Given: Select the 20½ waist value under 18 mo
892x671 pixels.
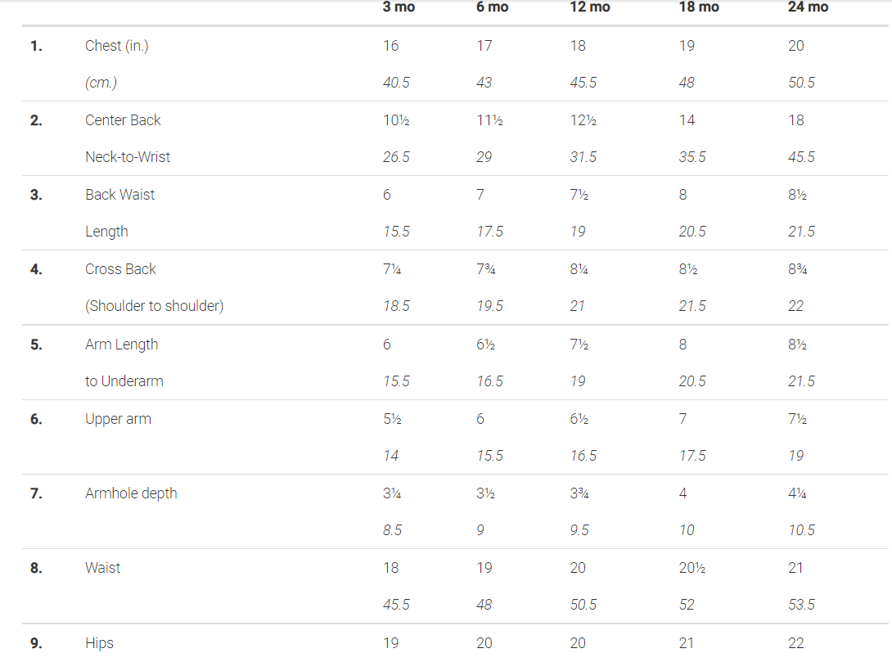Looking at the screenshot, I should 692,568.
